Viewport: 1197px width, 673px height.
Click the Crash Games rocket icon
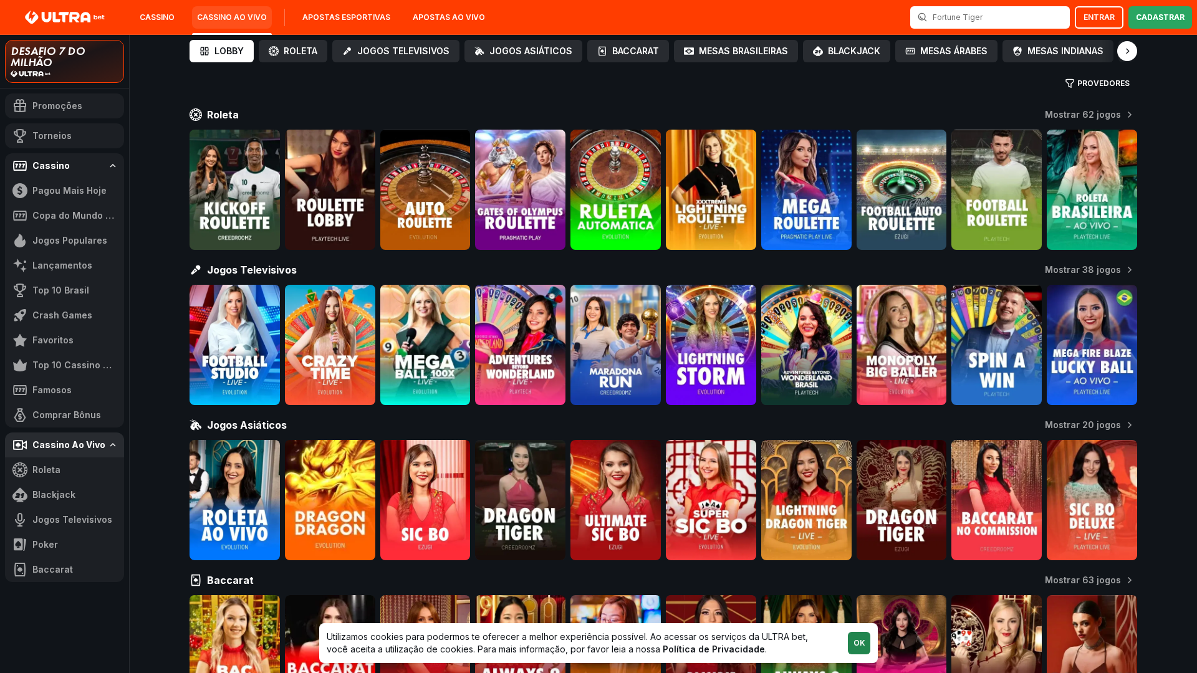tap(20, 315)
